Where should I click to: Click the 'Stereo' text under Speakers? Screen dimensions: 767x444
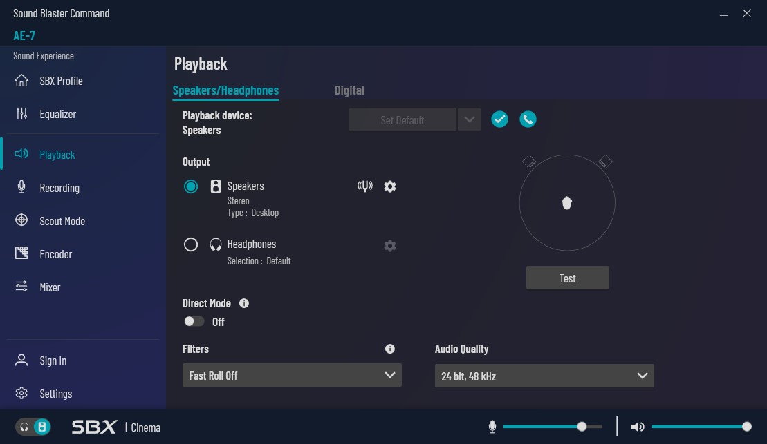pyautogui.click(x=238, y=201)
